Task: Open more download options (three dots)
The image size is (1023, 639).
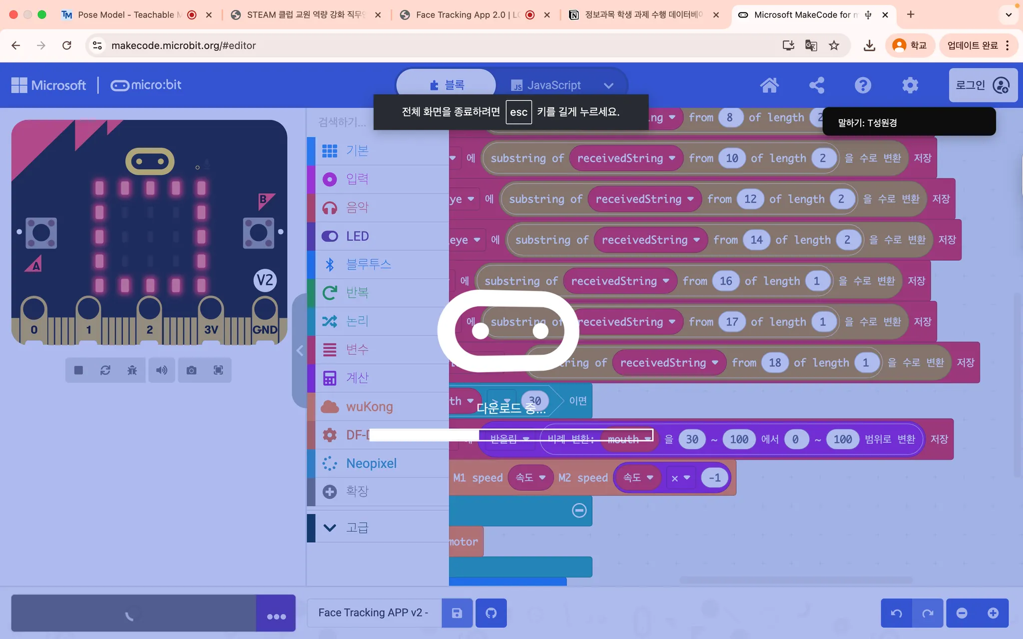Action: coord(276,617)
